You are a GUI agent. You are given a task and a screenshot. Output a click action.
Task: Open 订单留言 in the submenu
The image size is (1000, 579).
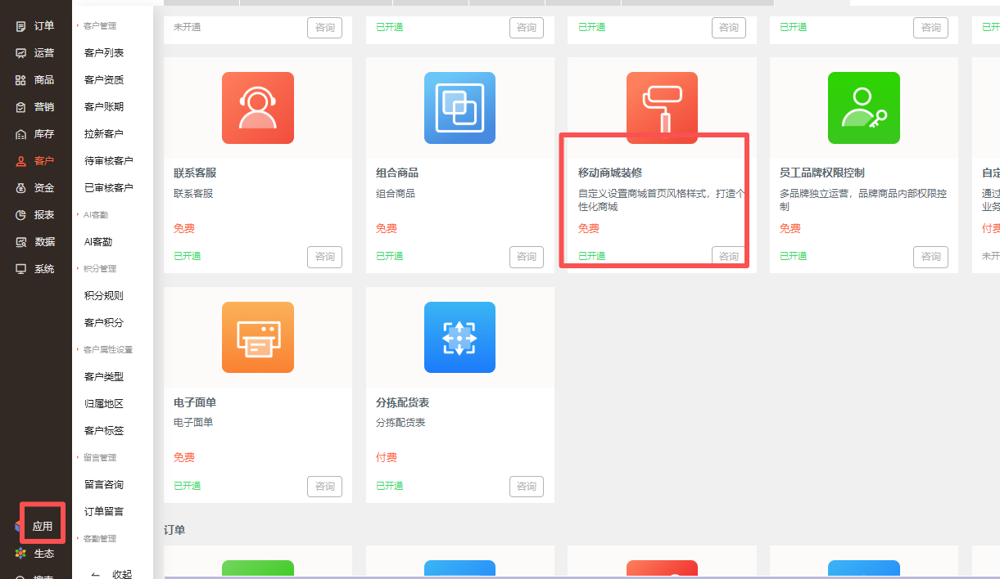[x=104, y=512]
